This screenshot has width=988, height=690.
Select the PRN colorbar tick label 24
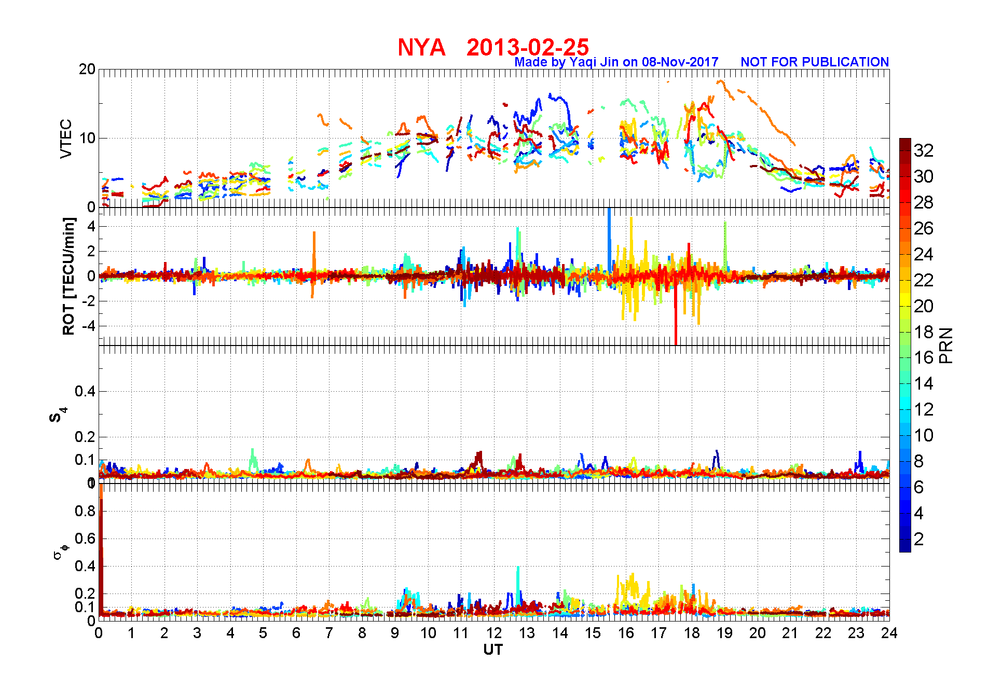tap(924, 254)
